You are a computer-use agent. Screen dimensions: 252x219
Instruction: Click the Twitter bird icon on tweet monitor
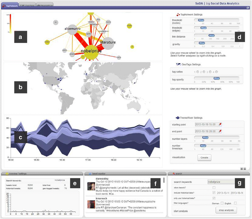coord(90,174)
